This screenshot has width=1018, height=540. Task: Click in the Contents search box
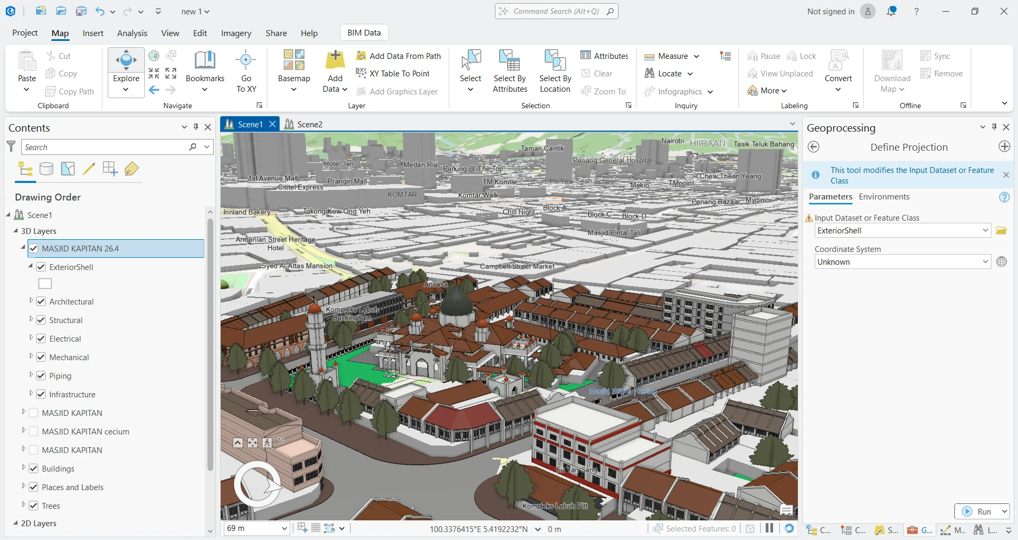[x=106, y=147]
